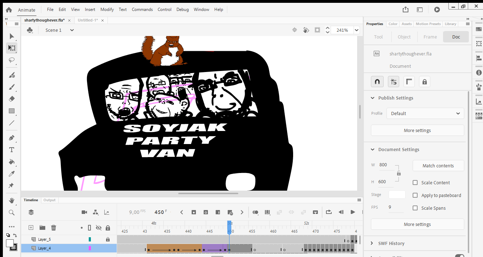This screenshot has width=483, height=257.
Task: Click More settings under Document Settings
Action: 417,224
